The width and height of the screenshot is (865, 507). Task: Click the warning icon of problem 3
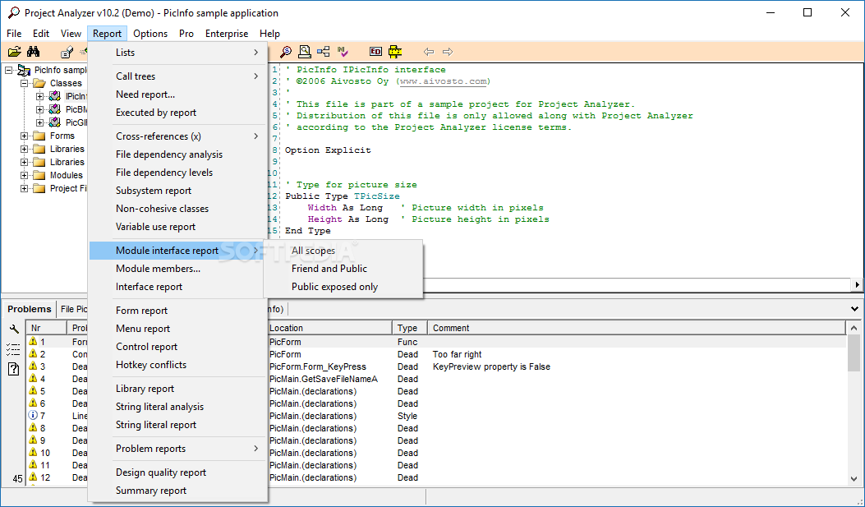pos(33,366)
